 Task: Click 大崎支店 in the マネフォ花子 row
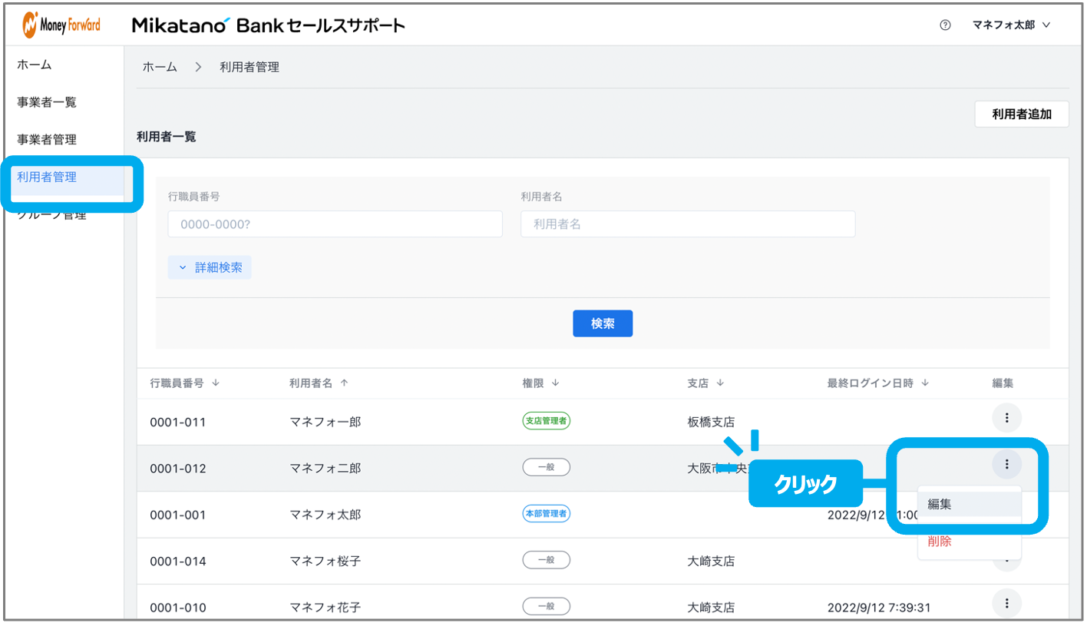pos(711,608)
